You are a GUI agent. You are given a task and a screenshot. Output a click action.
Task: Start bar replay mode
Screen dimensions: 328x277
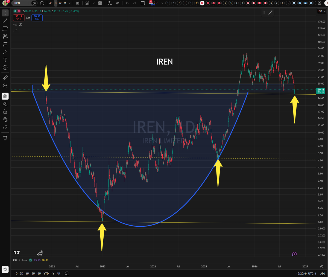coord(118,3)
